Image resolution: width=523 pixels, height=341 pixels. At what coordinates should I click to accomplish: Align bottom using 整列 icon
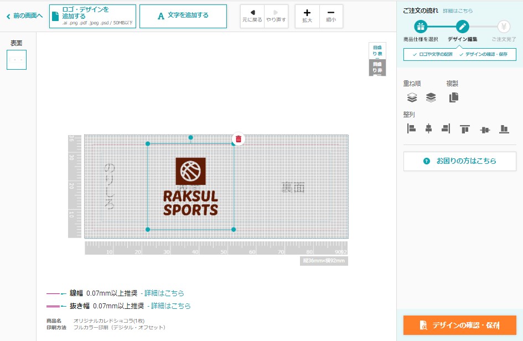click(504, 129)
